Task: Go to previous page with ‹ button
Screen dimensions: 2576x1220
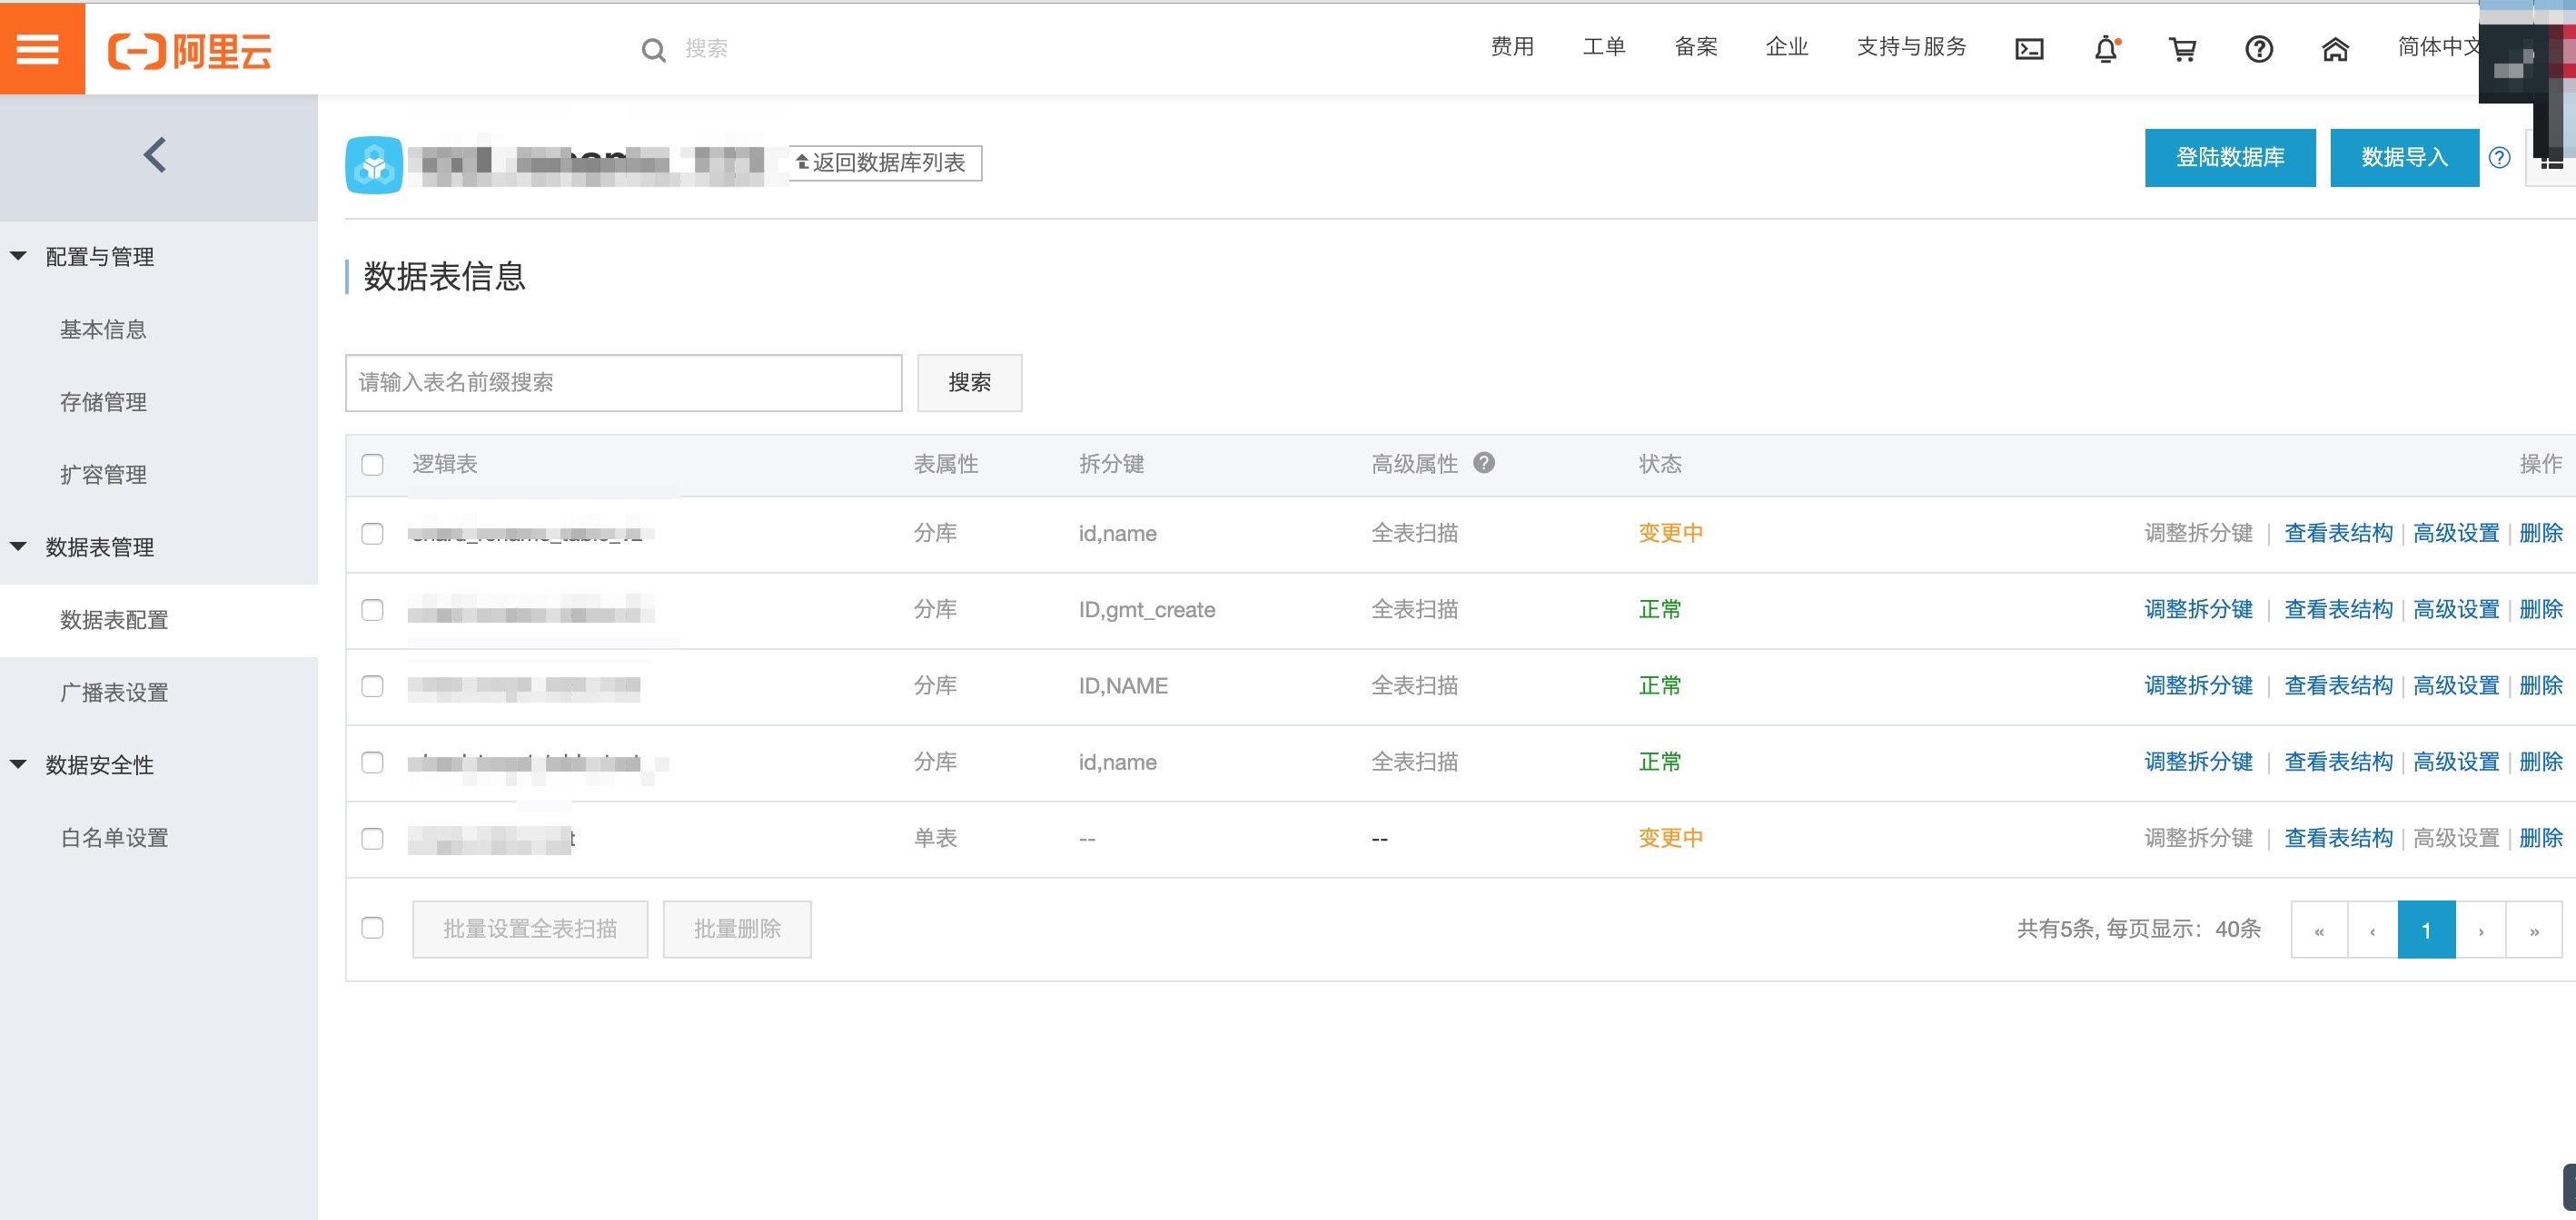Action: pyautogui.click(x=2372, y=930)
